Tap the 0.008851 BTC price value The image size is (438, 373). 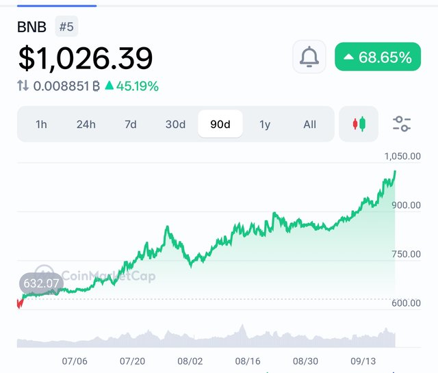[x=66, y=86]
